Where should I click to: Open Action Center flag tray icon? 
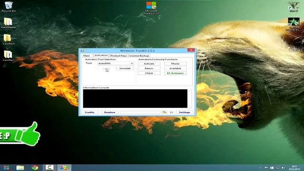[x=266, y=168]
